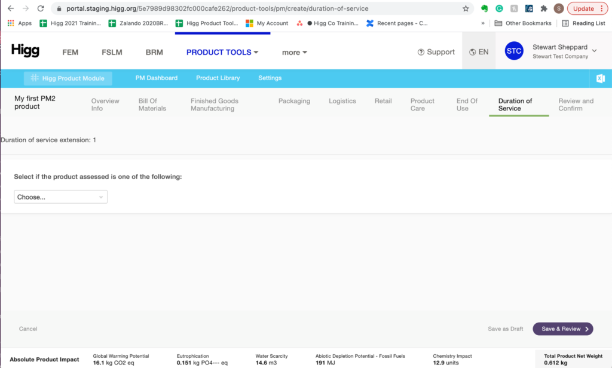Open the Higg Product Module switcher

click(x=68, y=78)
